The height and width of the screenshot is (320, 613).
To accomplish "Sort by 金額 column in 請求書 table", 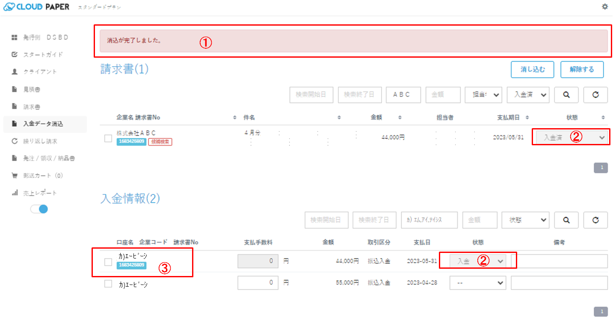I will (400, 117).
